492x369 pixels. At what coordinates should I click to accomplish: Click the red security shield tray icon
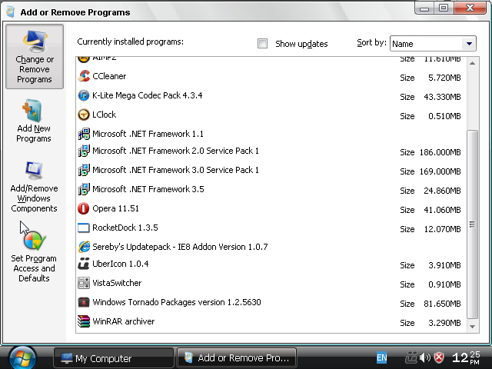coord(439,357)
